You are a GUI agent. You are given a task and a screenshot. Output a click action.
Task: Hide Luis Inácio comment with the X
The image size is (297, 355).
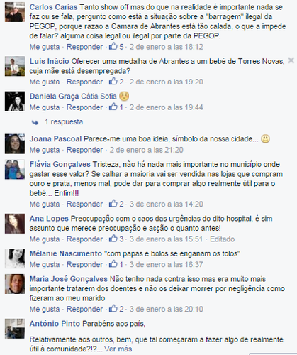(291, 60)
